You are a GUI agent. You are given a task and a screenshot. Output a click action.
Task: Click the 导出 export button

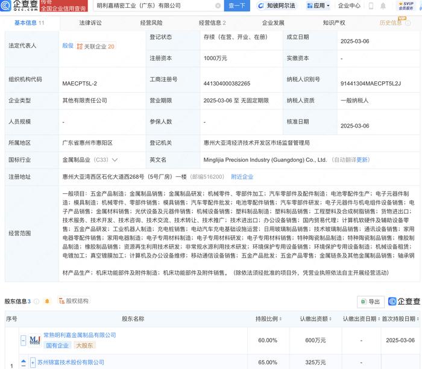click(x=371, y=302)
